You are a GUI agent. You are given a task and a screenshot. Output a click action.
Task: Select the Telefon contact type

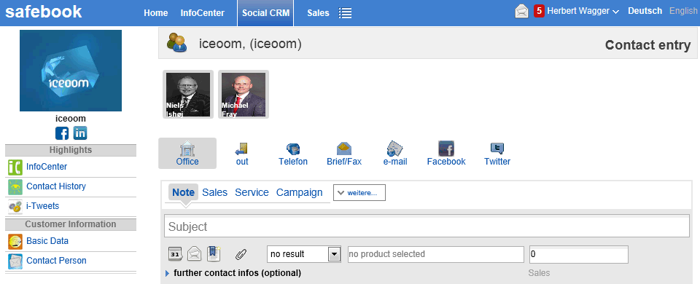pyautogui.click(x=293, y=154)
